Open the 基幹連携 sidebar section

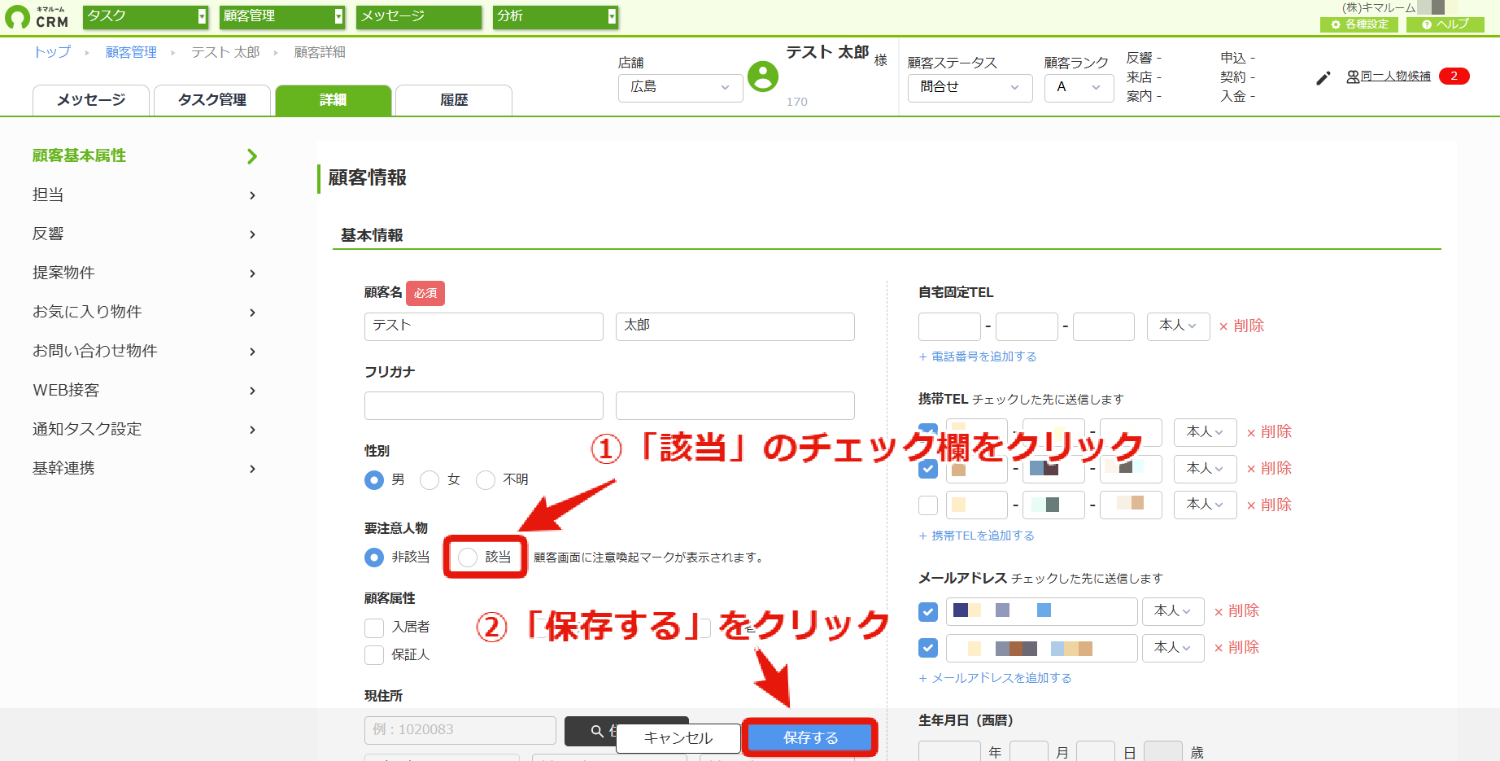point(145,469)
